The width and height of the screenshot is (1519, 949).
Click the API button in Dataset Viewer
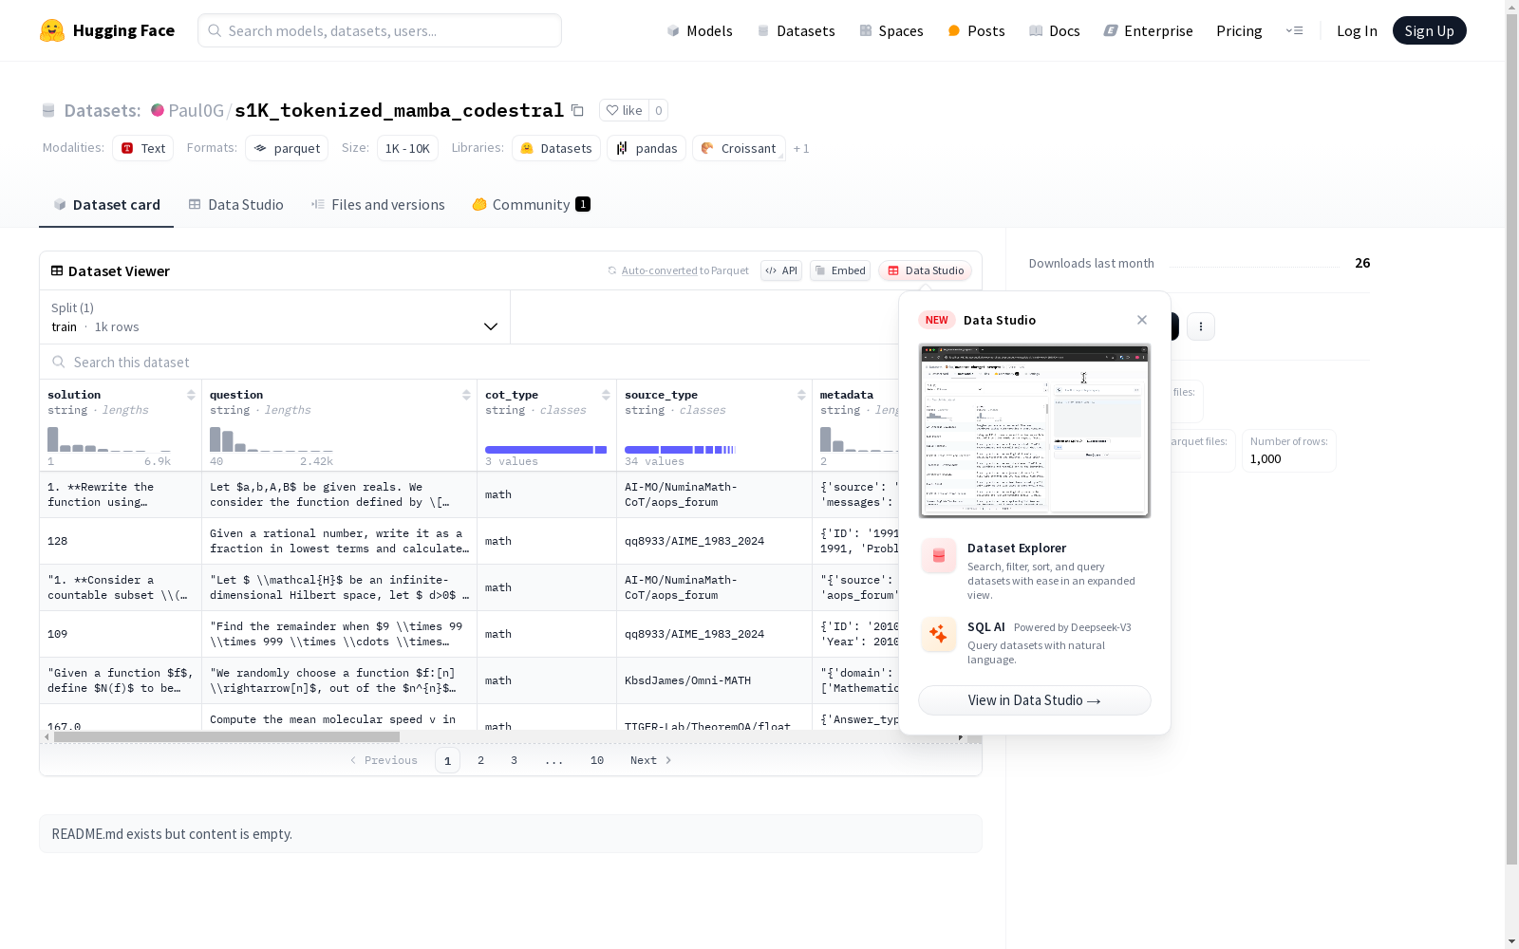tap(781, 270)
